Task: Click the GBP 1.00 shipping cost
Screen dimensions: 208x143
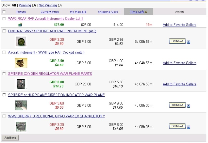Action: pyautogui.click(x=116, y=61)
